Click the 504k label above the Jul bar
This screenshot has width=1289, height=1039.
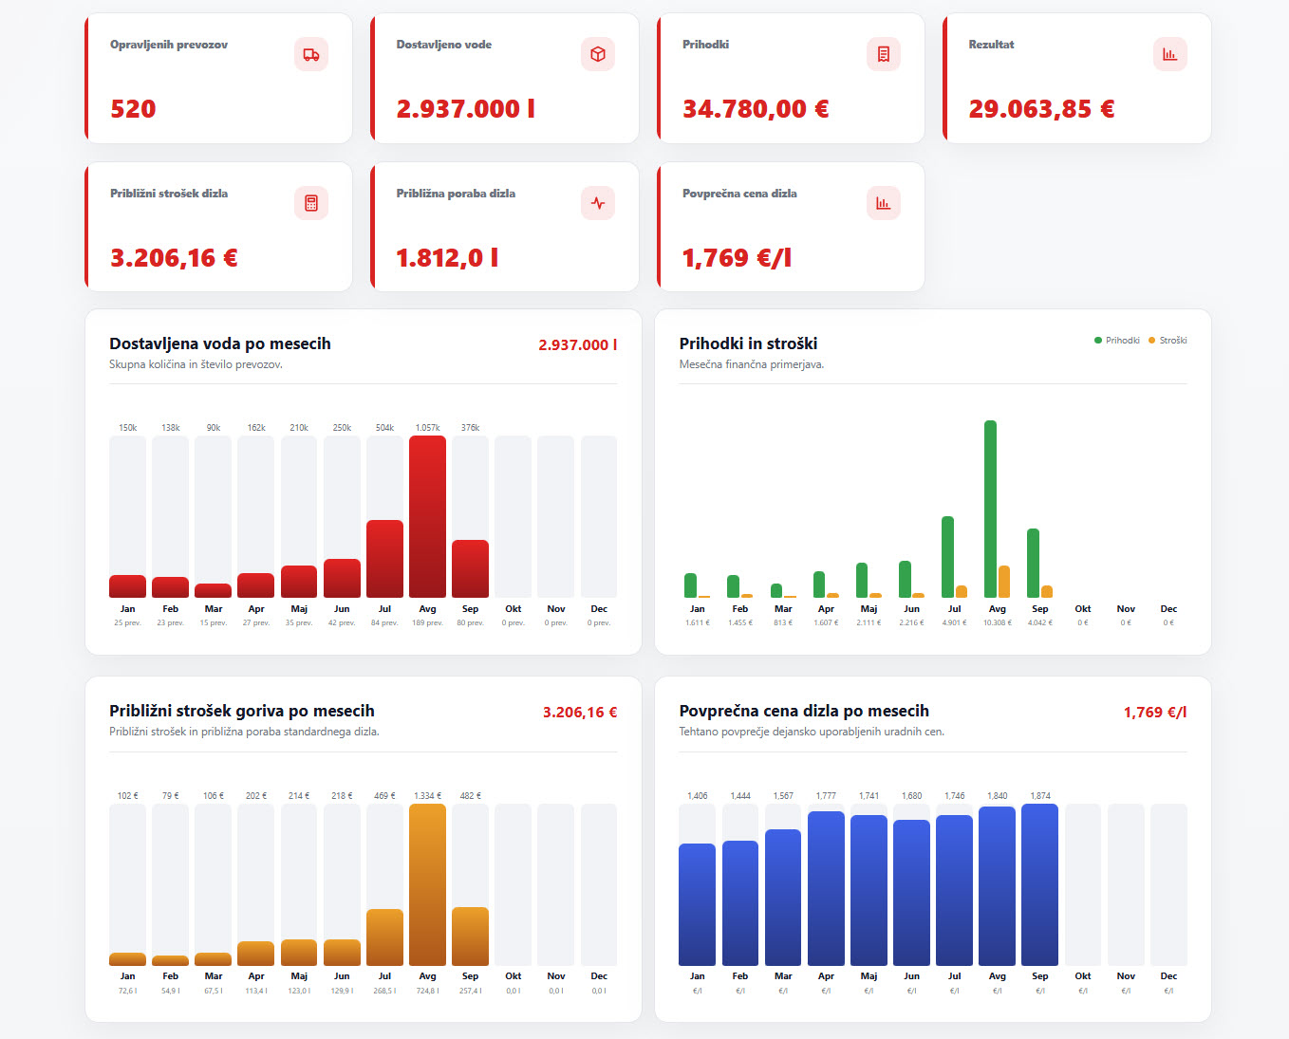click(384, 428)
